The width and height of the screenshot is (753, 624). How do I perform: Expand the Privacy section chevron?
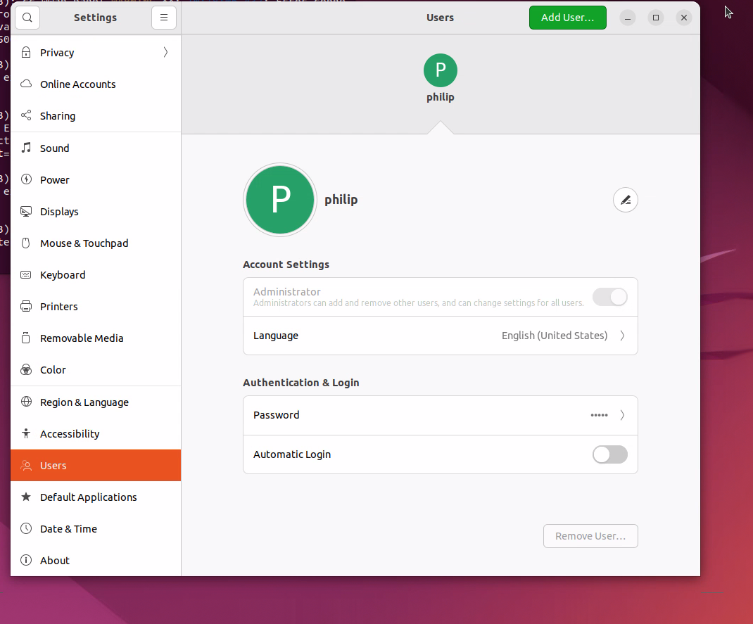[165, 53]
